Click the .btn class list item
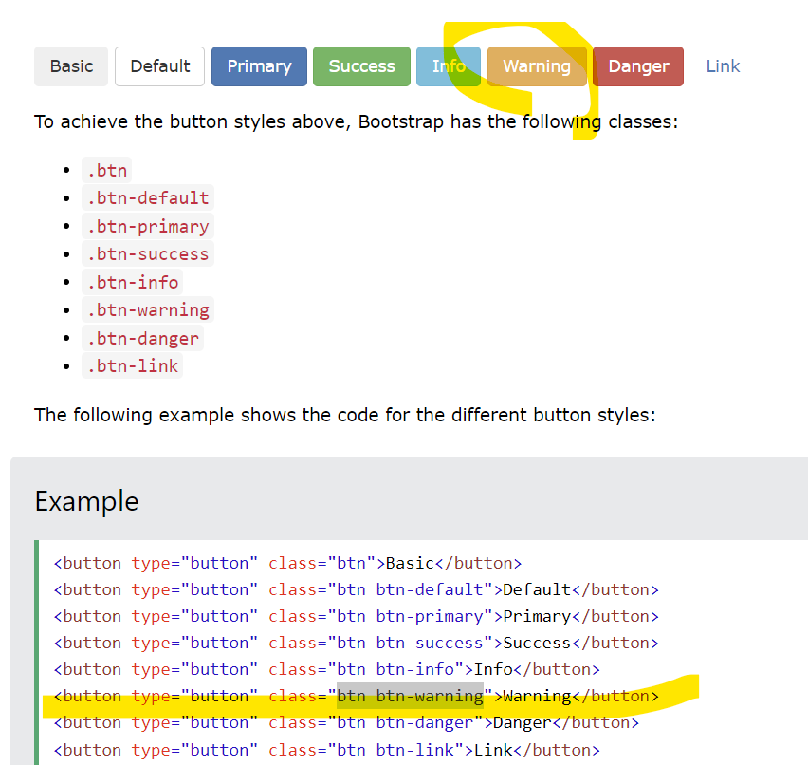 (106, 170)
